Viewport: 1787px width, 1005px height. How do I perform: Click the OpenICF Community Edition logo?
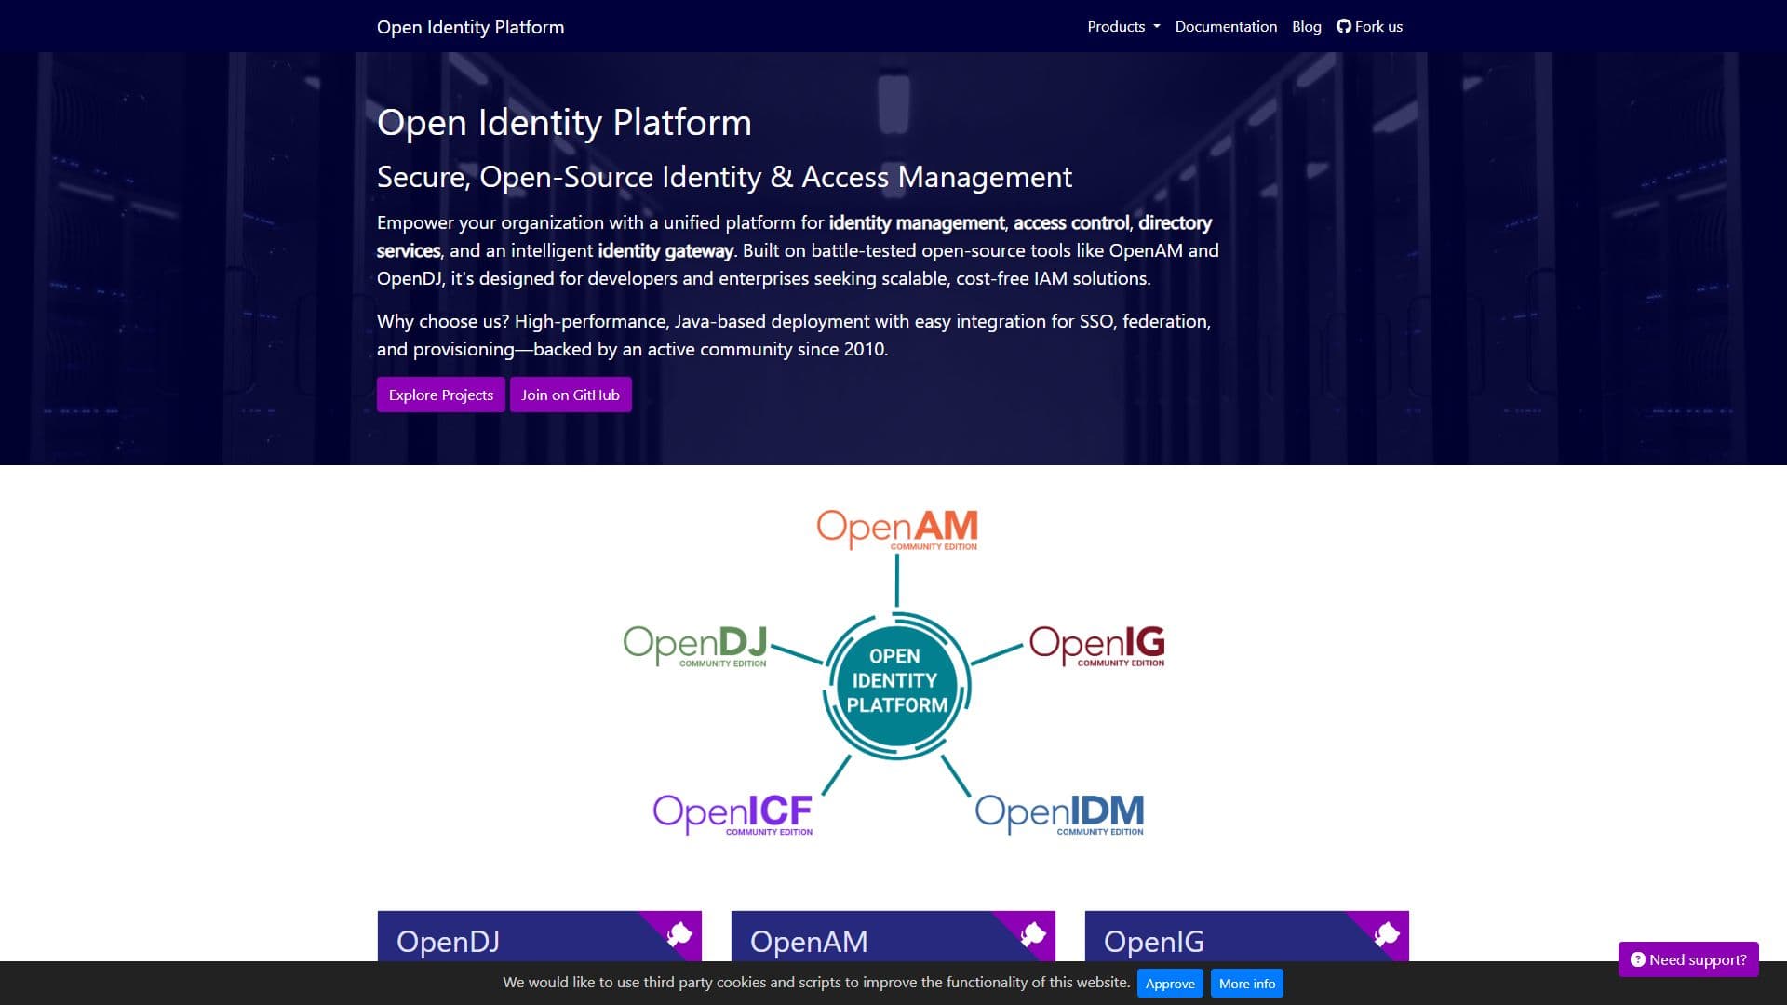[x=732, y=814]
